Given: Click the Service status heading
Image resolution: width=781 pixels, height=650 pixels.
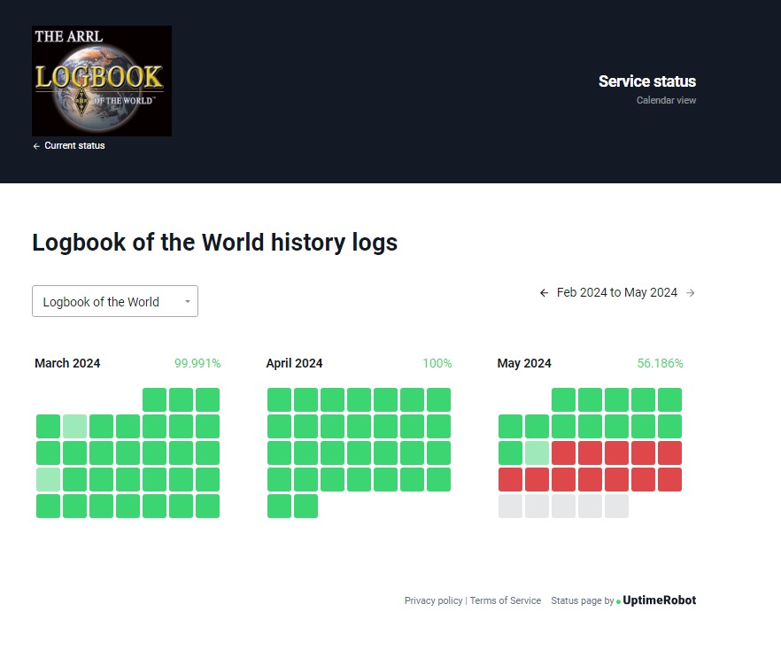Looking at the screenshot, I should tap(647, 81).
